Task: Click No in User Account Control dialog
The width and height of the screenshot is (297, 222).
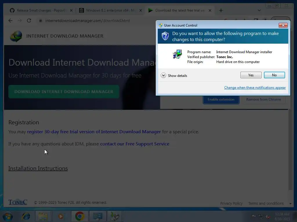Action: point(274,75)
